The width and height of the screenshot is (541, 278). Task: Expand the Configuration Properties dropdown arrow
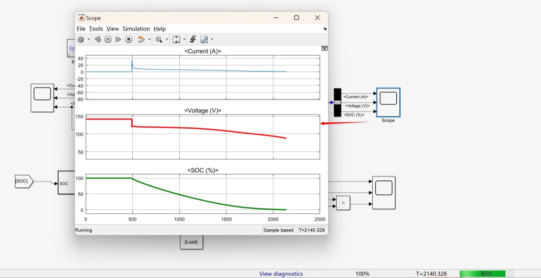coord(89,39)
